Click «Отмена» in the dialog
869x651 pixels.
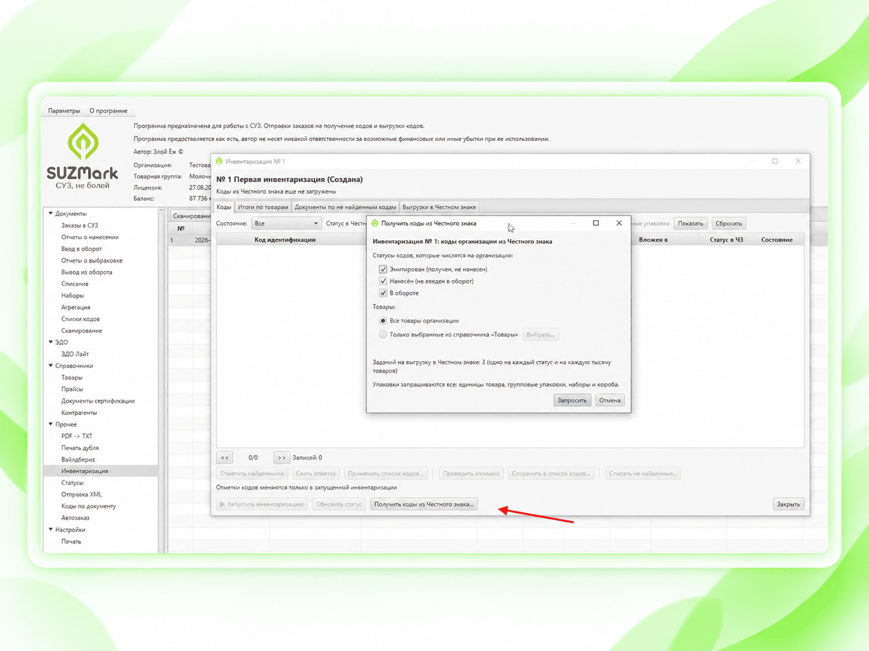pyautogui.click(x=610, y=400)
